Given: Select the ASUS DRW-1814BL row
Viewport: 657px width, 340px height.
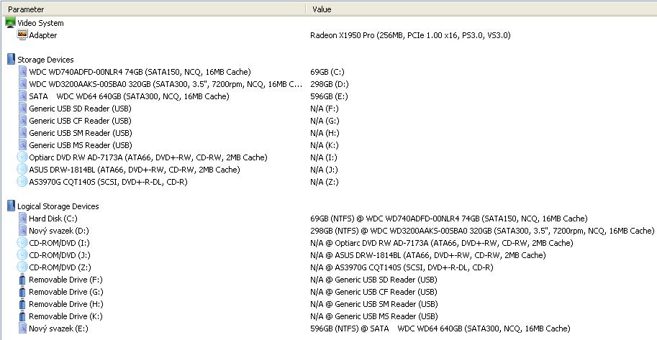Looking at the screenshot, I should click(x=135, y=170).
